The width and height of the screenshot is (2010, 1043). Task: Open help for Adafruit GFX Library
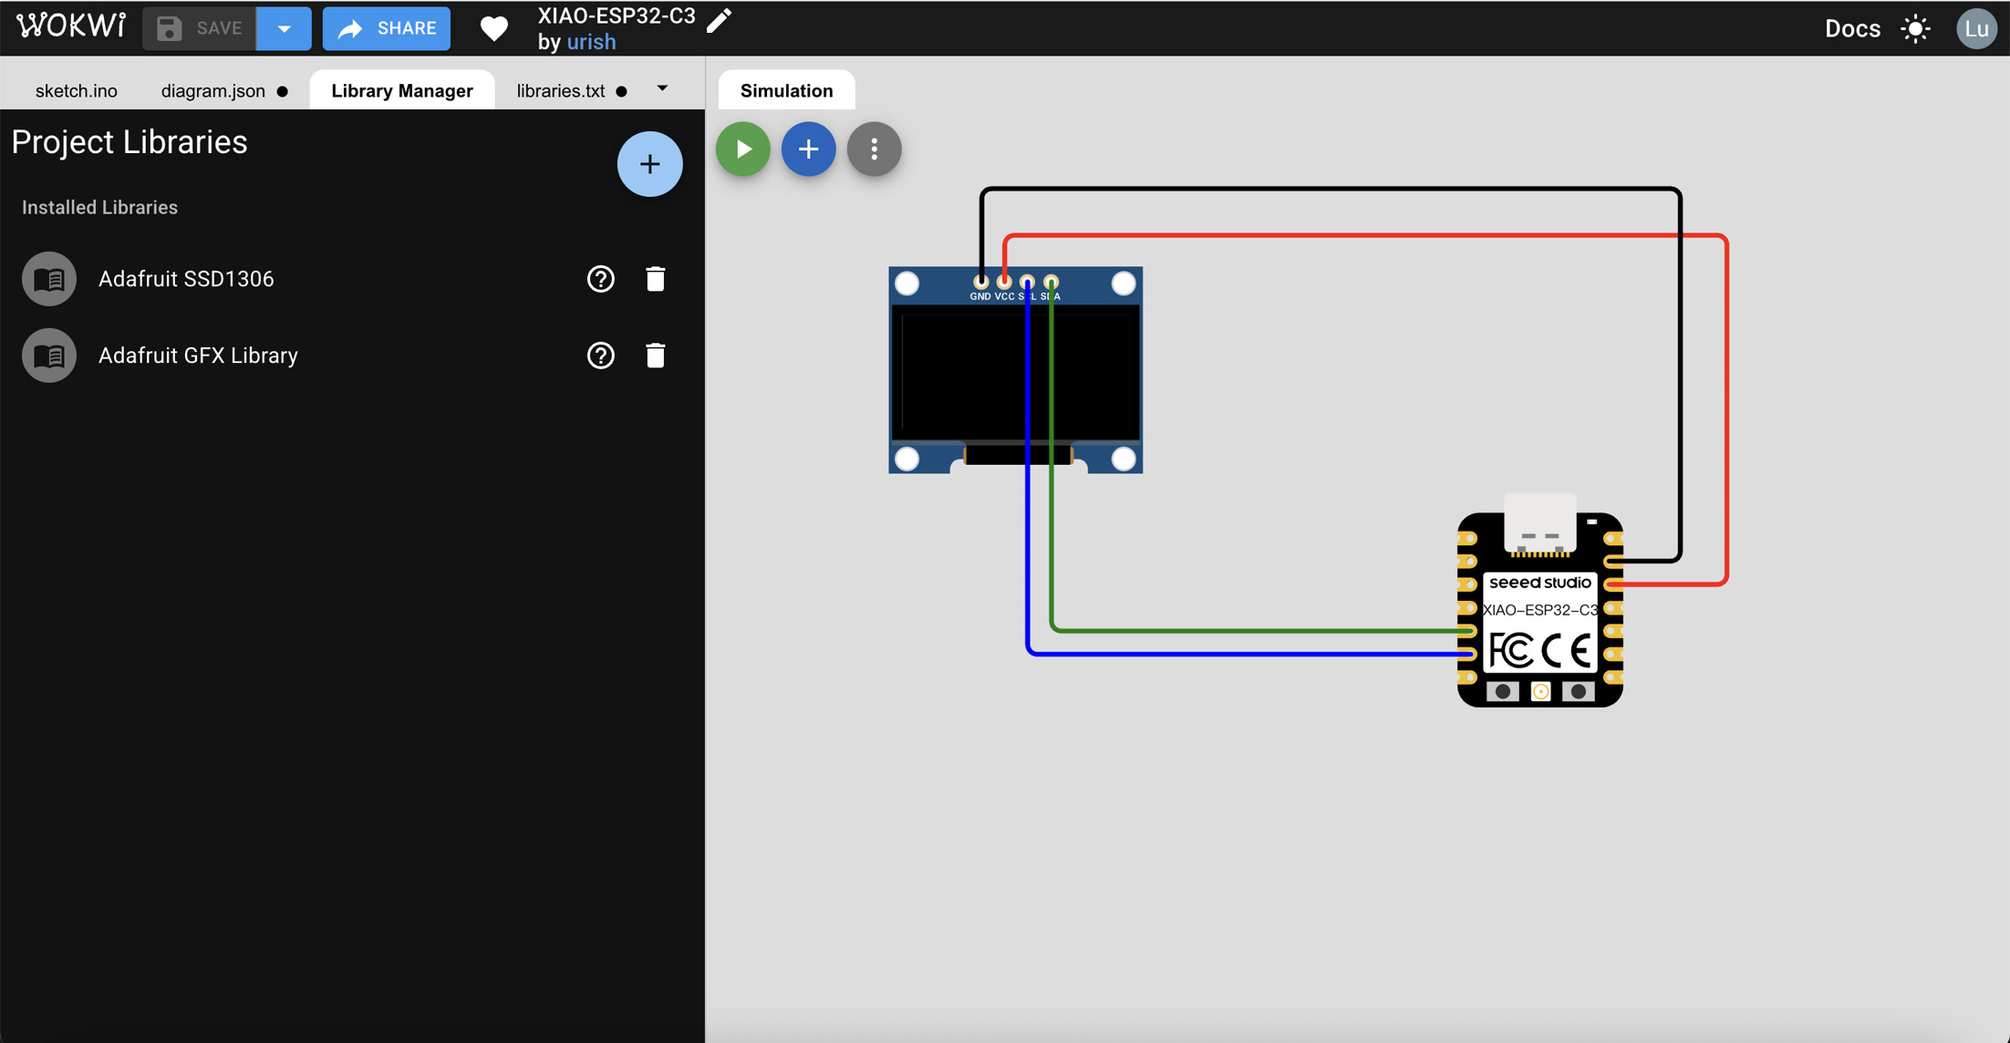(x=600, y=356)
